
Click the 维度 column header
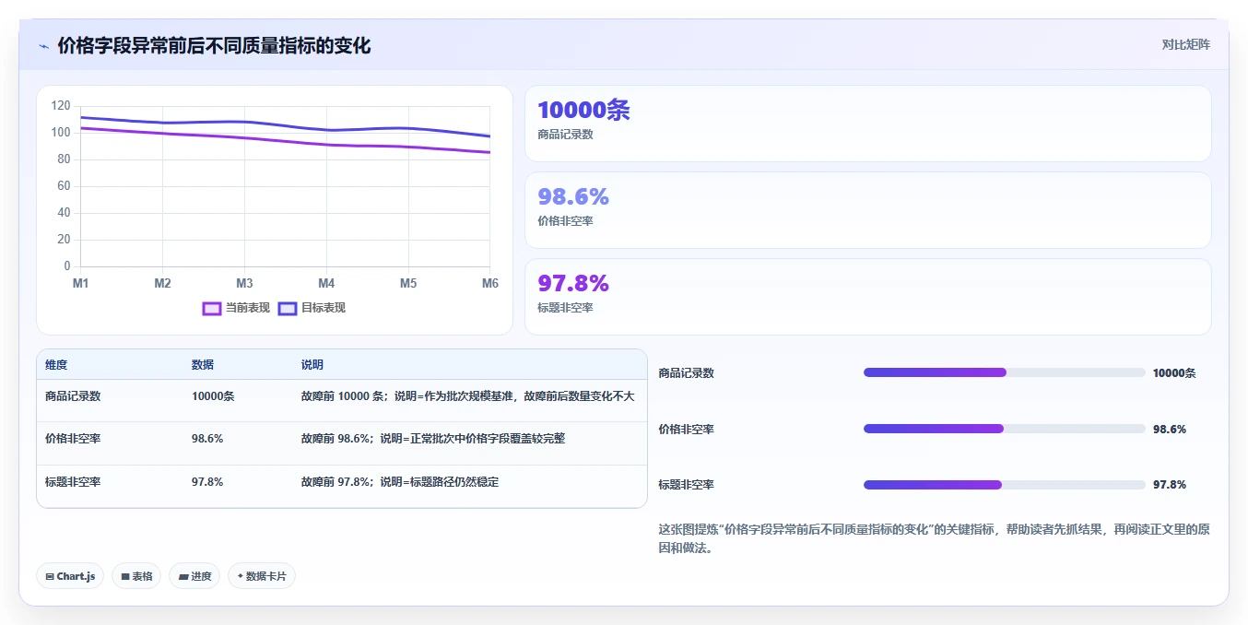(56, 365)
